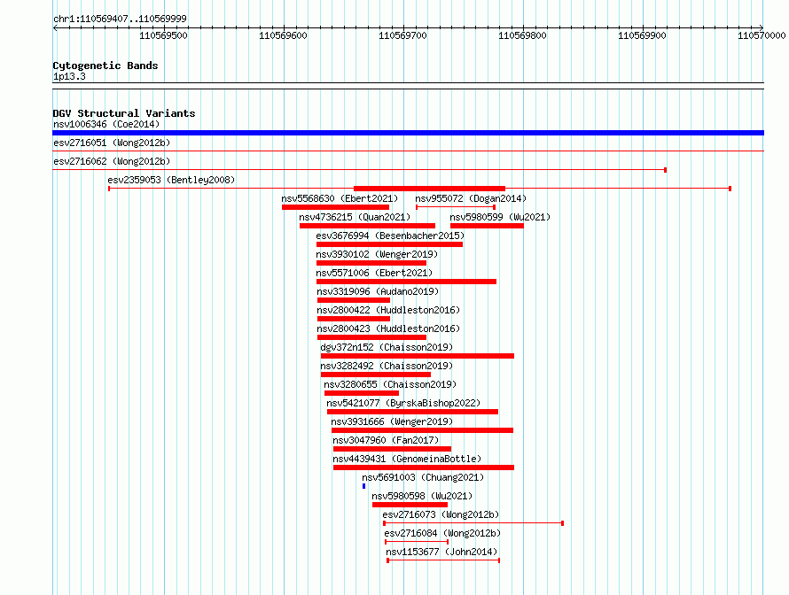Select nsv3931666 (Wenger2019) label

click(392, 421)
